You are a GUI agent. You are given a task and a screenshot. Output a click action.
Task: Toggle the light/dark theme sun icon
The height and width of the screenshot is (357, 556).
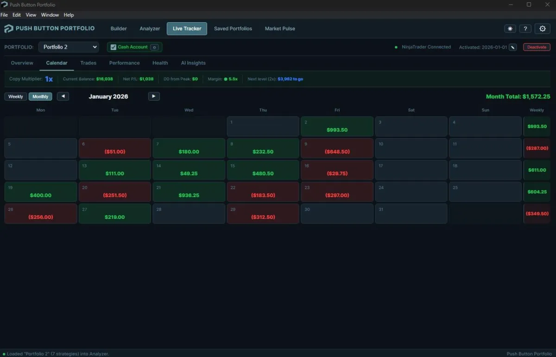(510, 29)
